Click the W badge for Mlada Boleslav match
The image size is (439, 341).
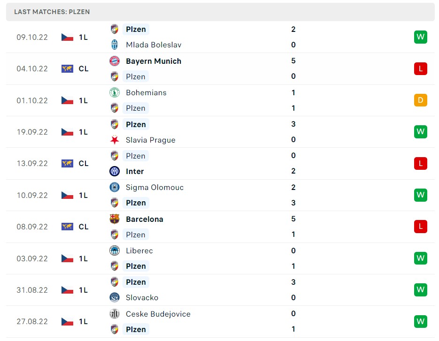(421, 37)
